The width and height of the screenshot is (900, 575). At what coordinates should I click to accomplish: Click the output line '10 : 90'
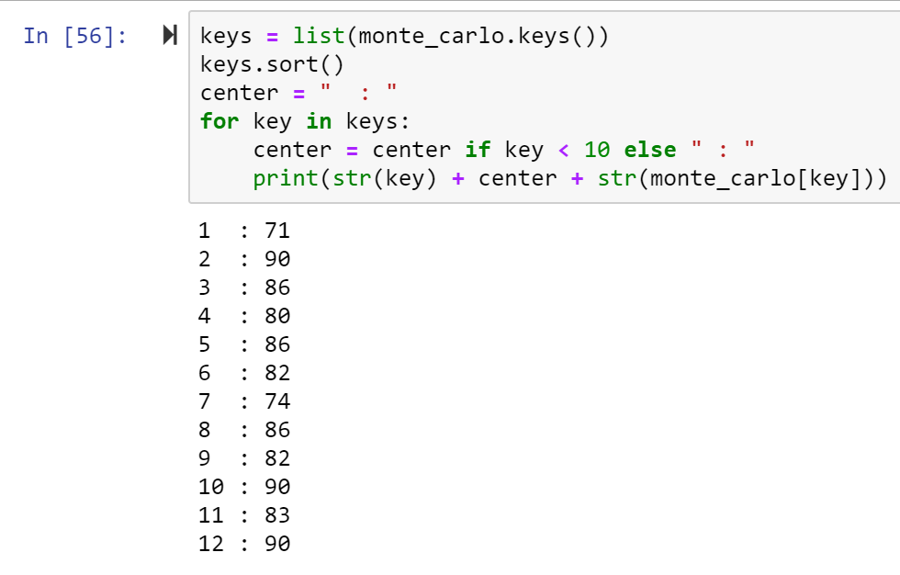244,487
